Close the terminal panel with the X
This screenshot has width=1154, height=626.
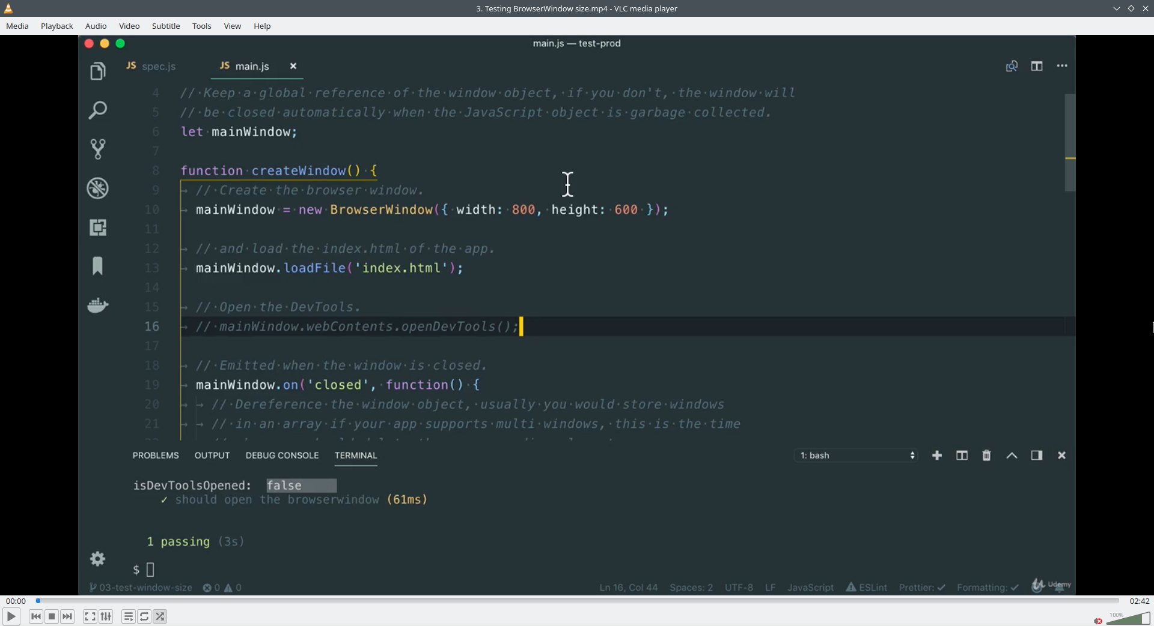click(1062, 456)
